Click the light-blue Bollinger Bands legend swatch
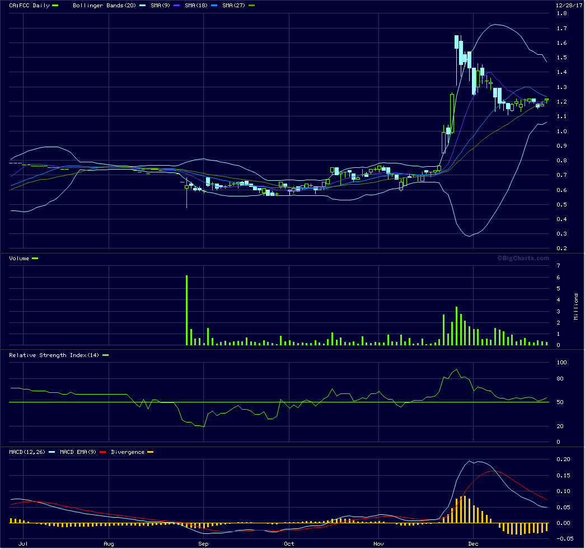Viewport: 585px width, 549px height. (x=143, y=6)
